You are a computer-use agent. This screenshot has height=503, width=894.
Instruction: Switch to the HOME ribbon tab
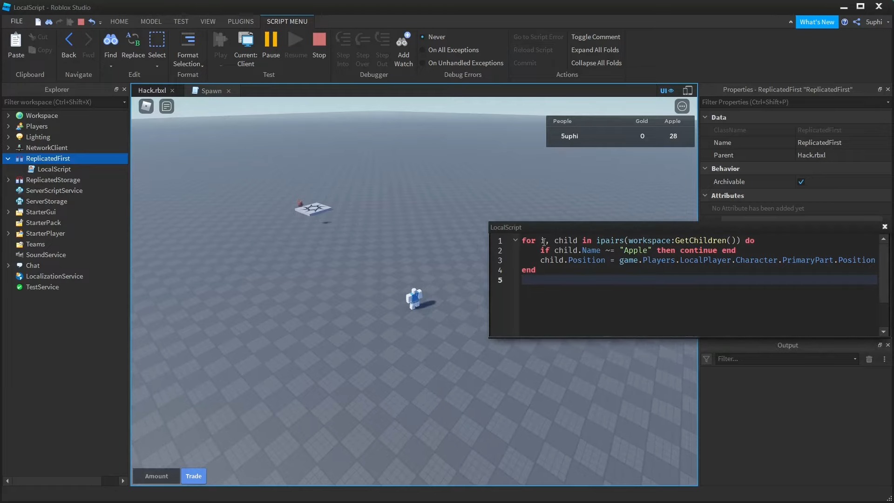pyautogui.click(x=119, y=21)
